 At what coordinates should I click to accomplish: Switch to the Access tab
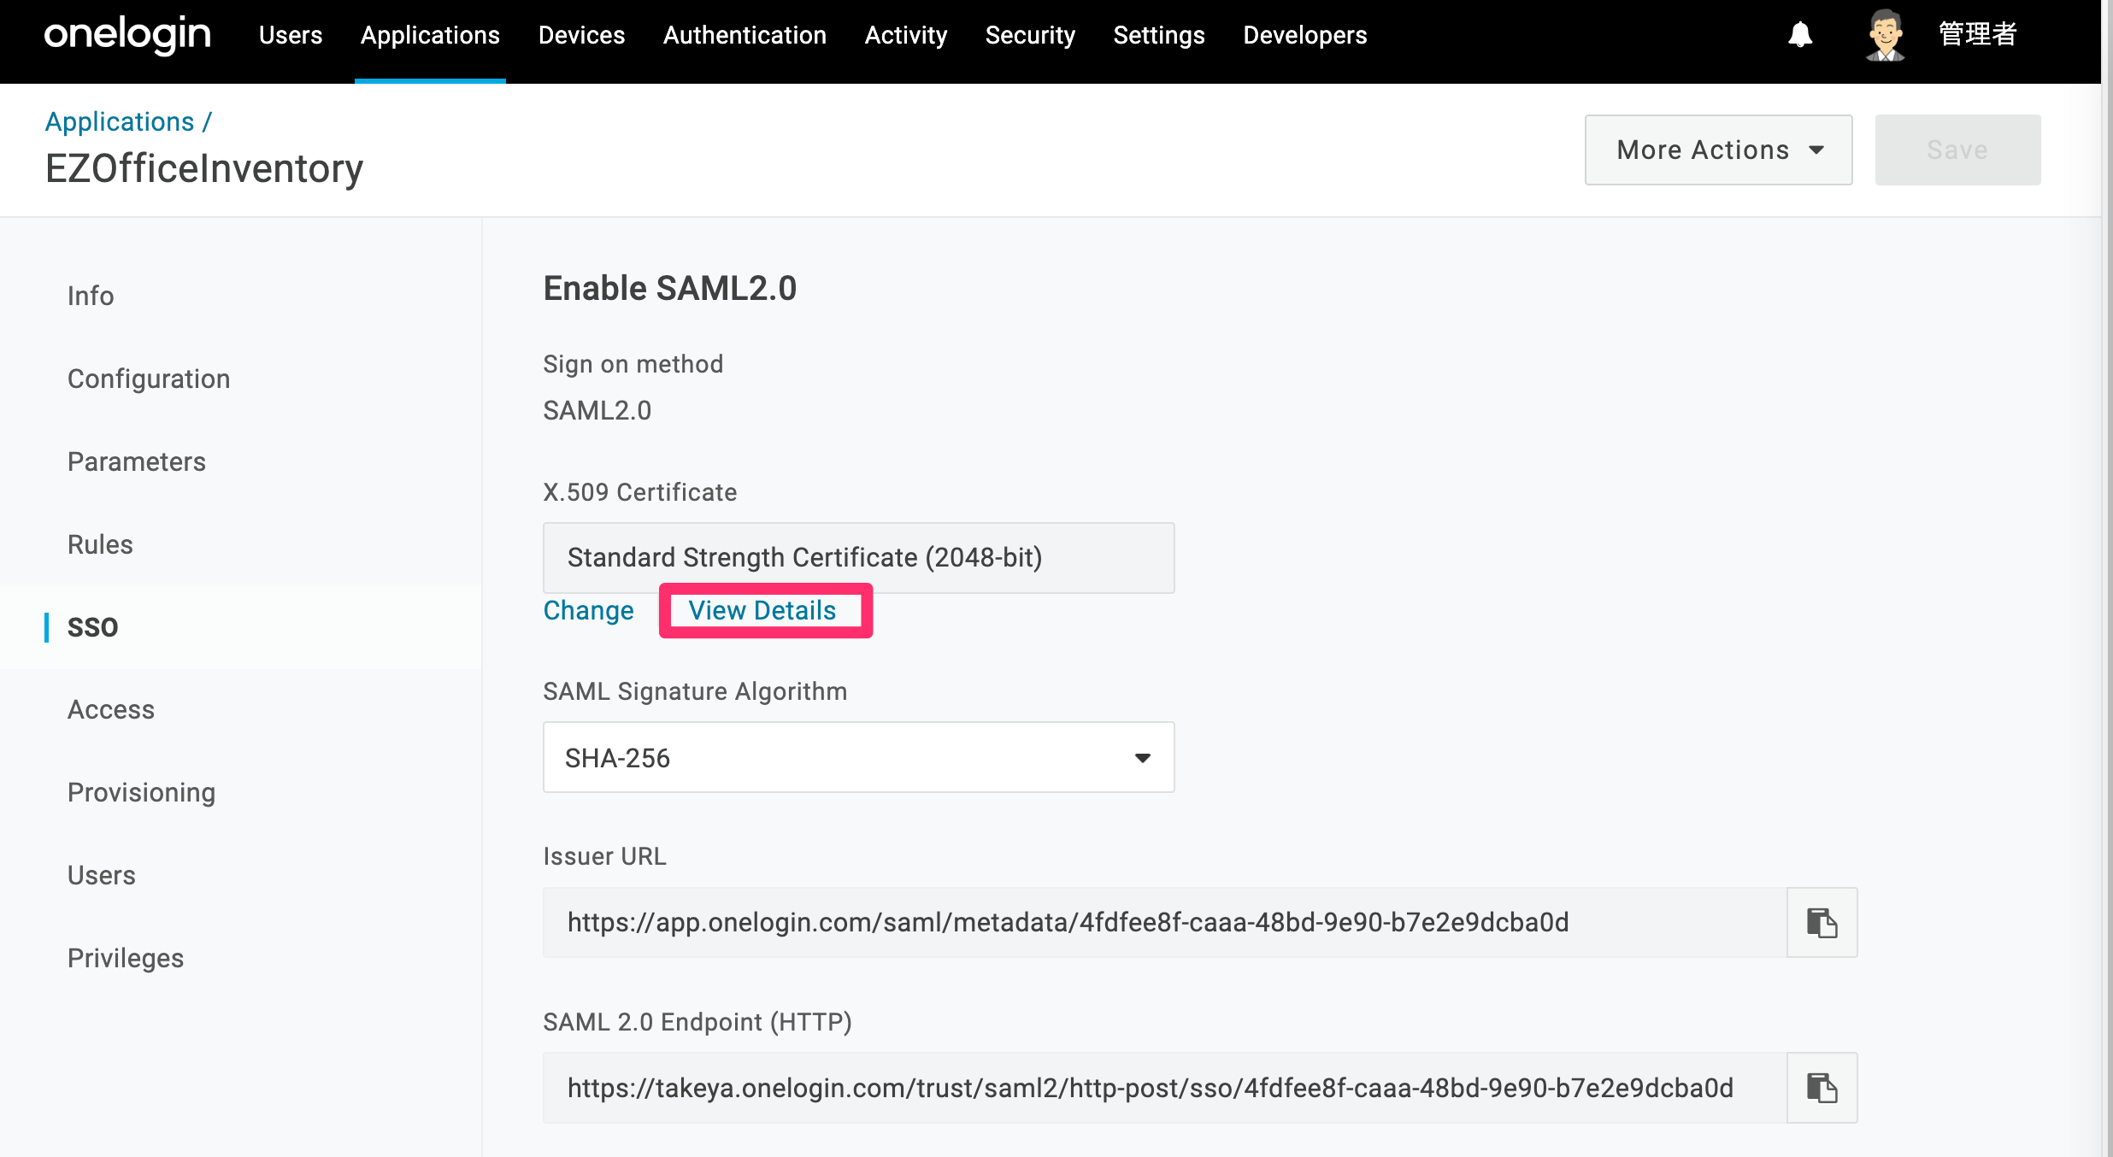(111, 710)
